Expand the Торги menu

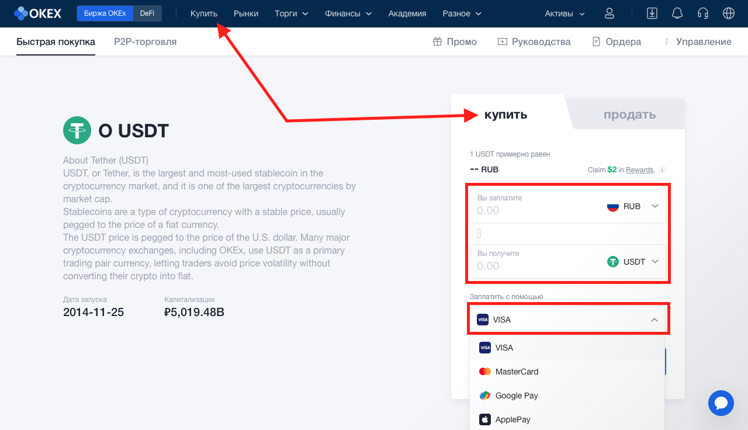pos(292,13)
